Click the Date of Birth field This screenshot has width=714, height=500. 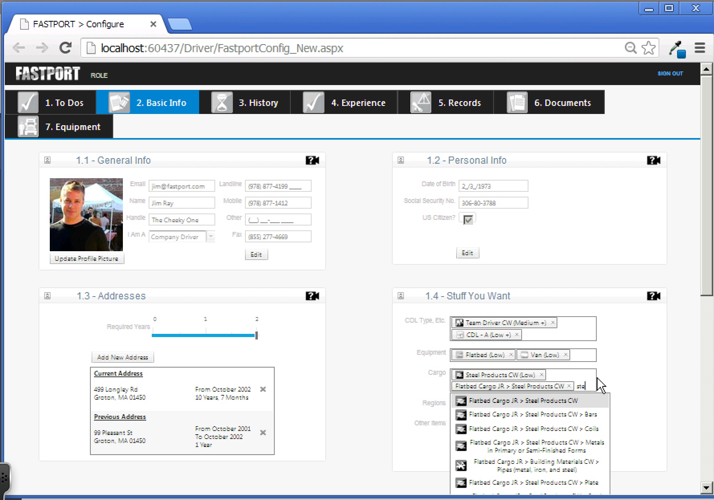point(493,186)
